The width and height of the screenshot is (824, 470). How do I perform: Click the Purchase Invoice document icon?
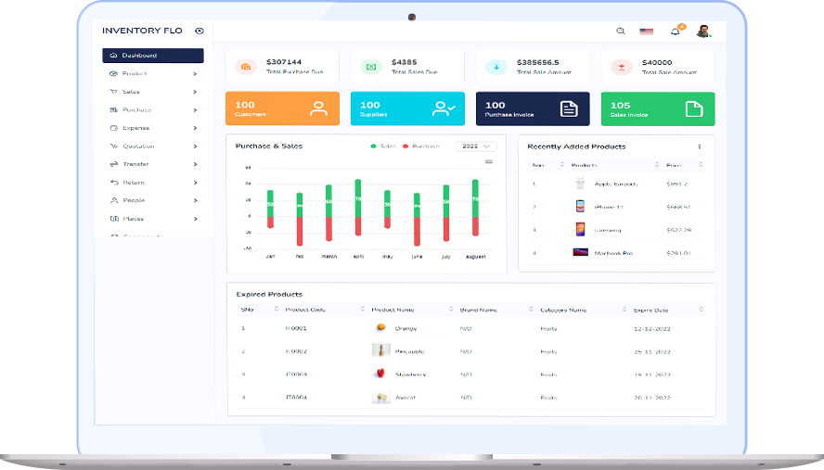click(569, 108)
